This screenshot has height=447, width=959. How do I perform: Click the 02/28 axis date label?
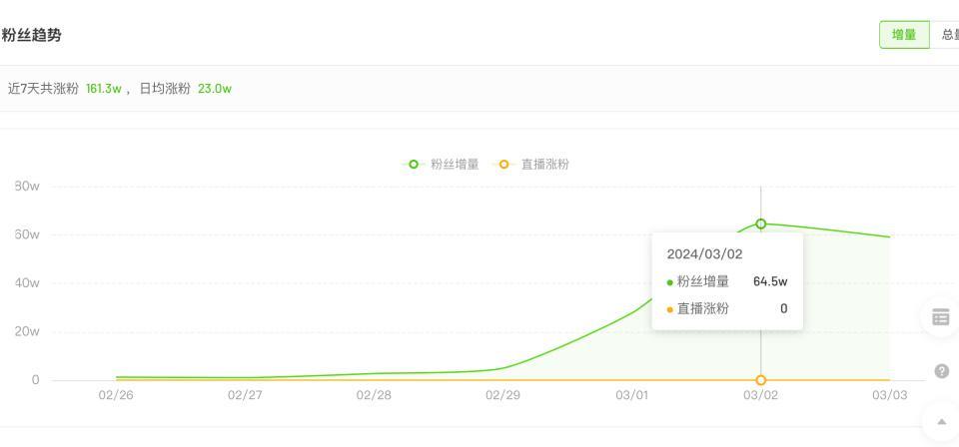click(x=374, y=396)
